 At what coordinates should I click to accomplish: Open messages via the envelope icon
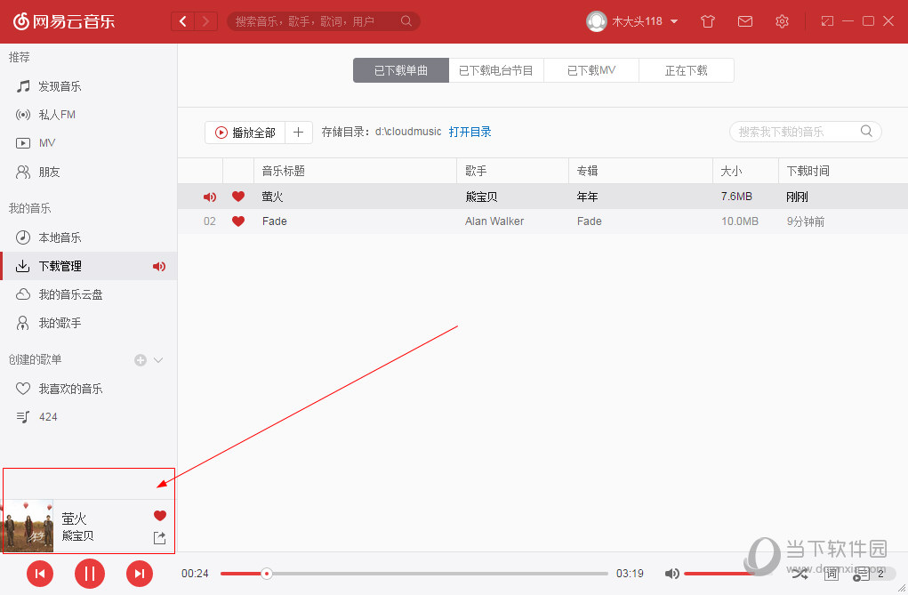click(745, 20)
